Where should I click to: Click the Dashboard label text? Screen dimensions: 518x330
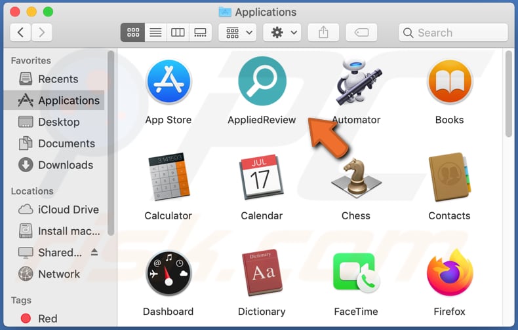(x=168, y=312)
